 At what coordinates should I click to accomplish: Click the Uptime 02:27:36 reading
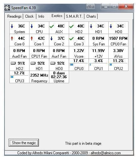click(x=59, y=77)
